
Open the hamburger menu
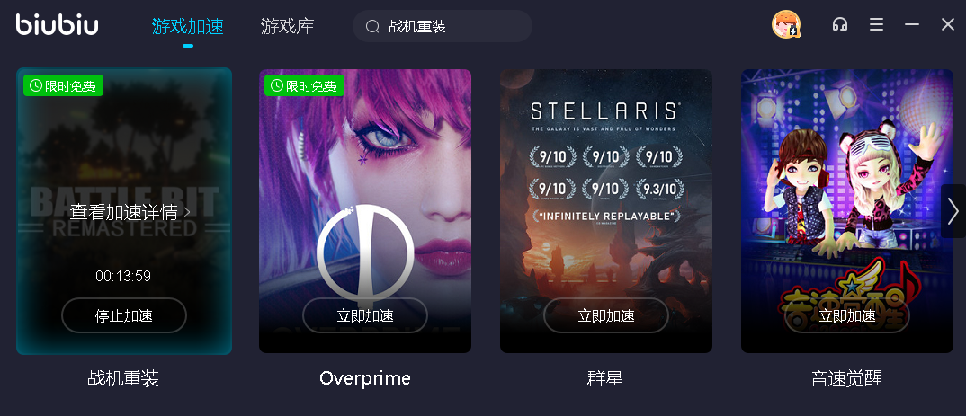876,24
